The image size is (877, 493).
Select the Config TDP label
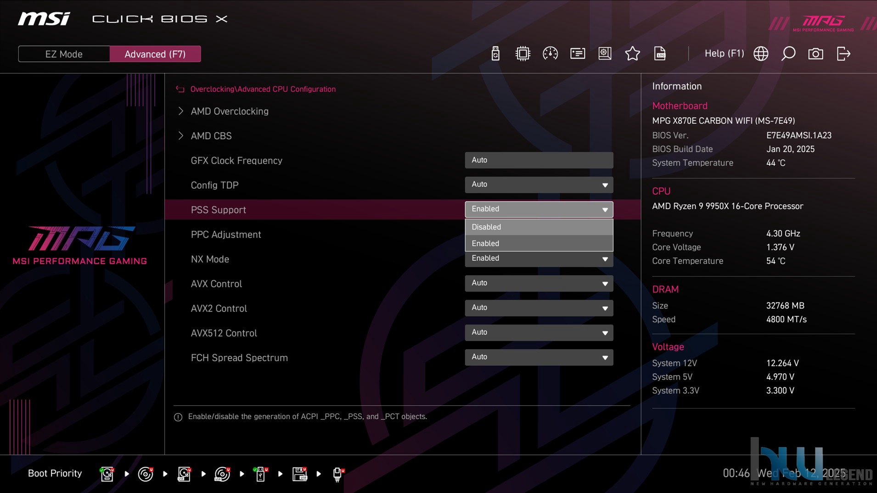pyautogui.click(x=214, y=185)
